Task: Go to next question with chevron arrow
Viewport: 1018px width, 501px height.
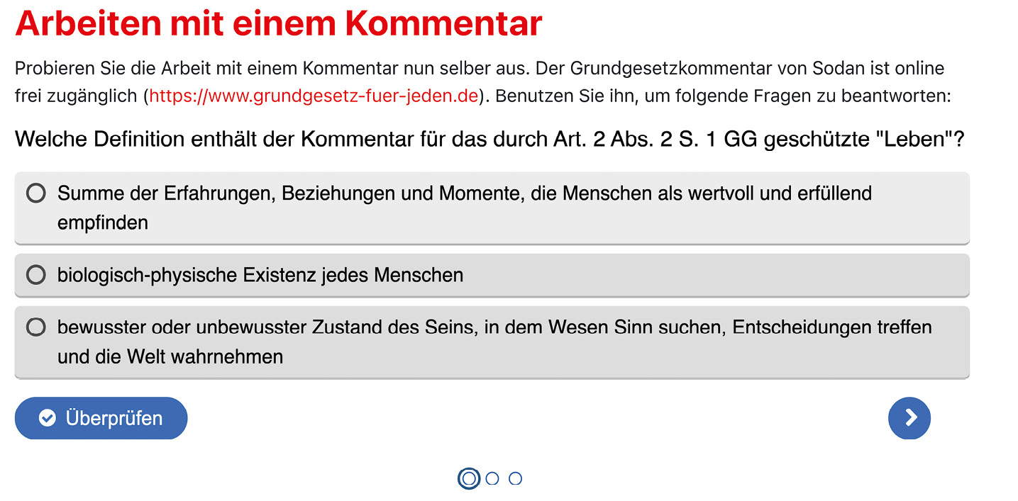Action: click(x=909, y=418)
